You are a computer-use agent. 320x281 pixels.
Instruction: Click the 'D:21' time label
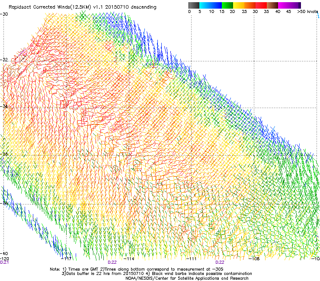(4, 262)
